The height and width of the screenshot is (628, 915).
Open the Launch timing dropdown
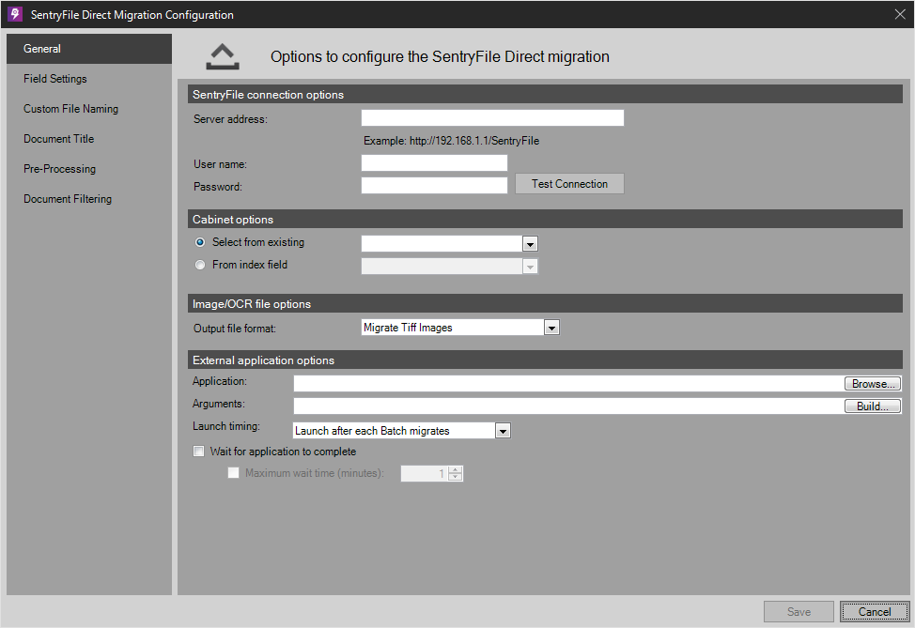coord(503,431)
